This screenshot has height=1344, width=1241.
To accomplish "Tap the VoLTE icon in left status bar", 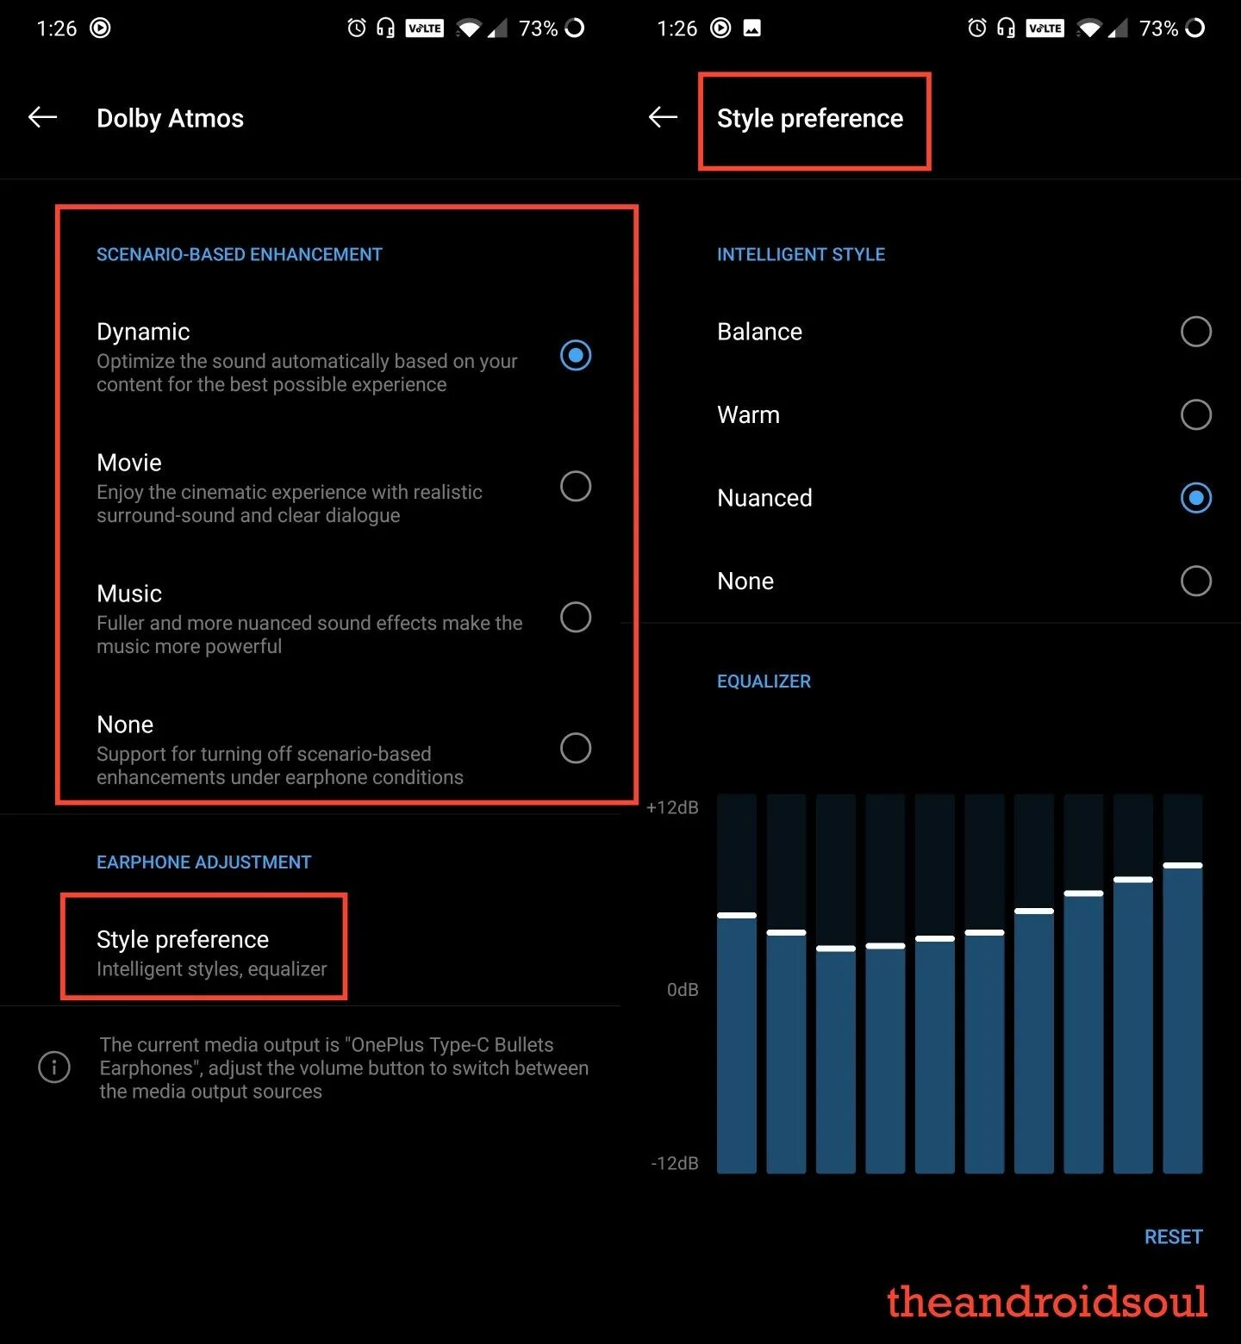I will coord(425,28).
